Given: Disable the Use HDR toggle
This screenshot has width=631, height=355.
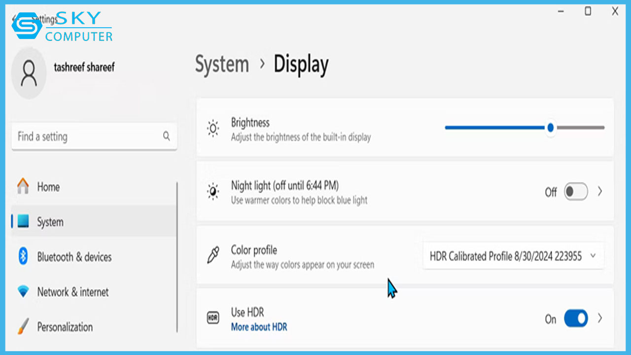Looking at the screenshot, I should (575, 319).
